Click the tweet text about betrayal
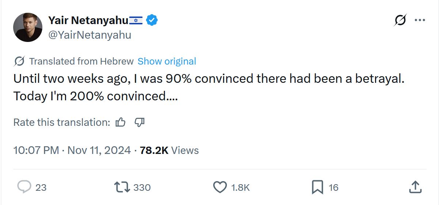 click(209, 88)
